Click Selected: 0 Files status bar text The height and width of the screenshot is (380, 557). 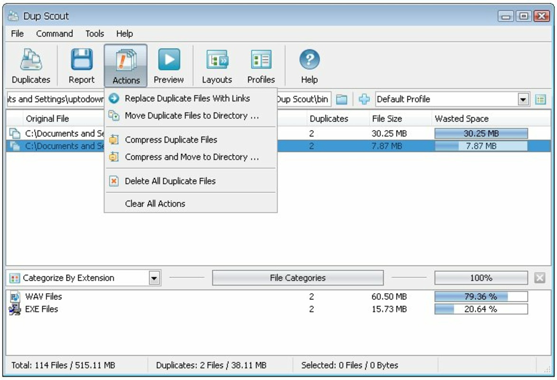pos(349,365)
